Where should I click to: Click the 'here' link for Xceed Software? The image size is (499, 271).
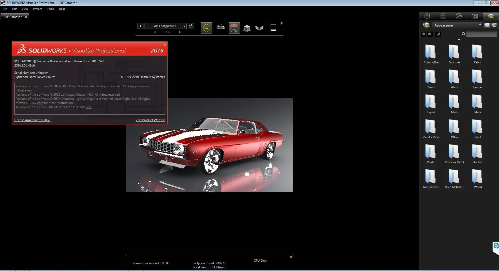coord(133,86)
